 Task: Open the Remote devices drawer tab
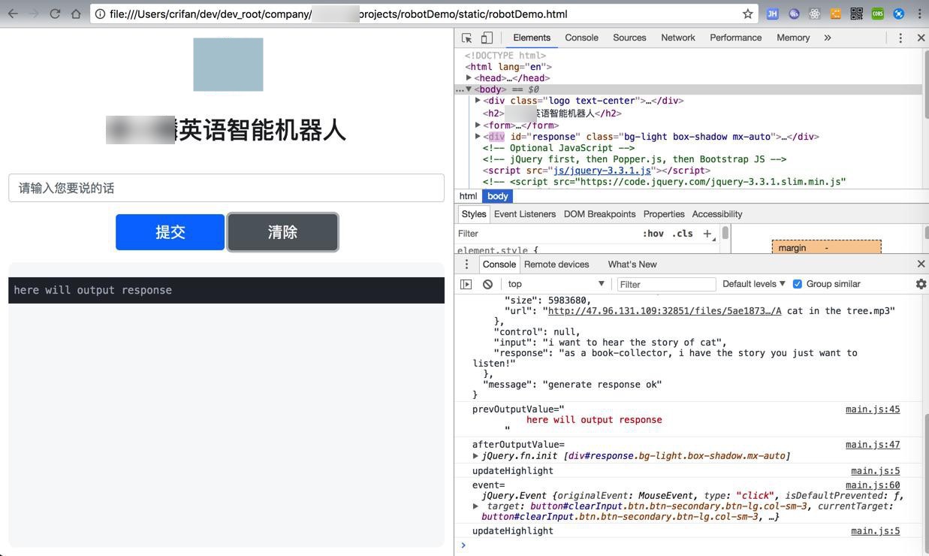coord(556,264)
